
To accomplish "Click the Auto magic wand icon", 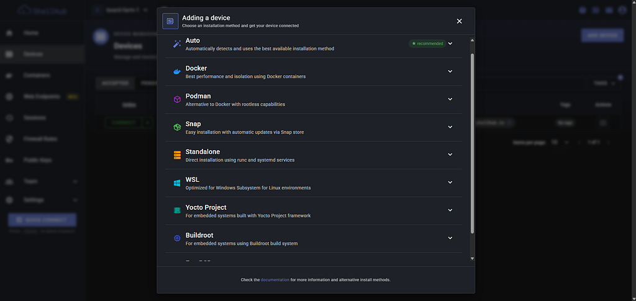I will coord(177,43).
